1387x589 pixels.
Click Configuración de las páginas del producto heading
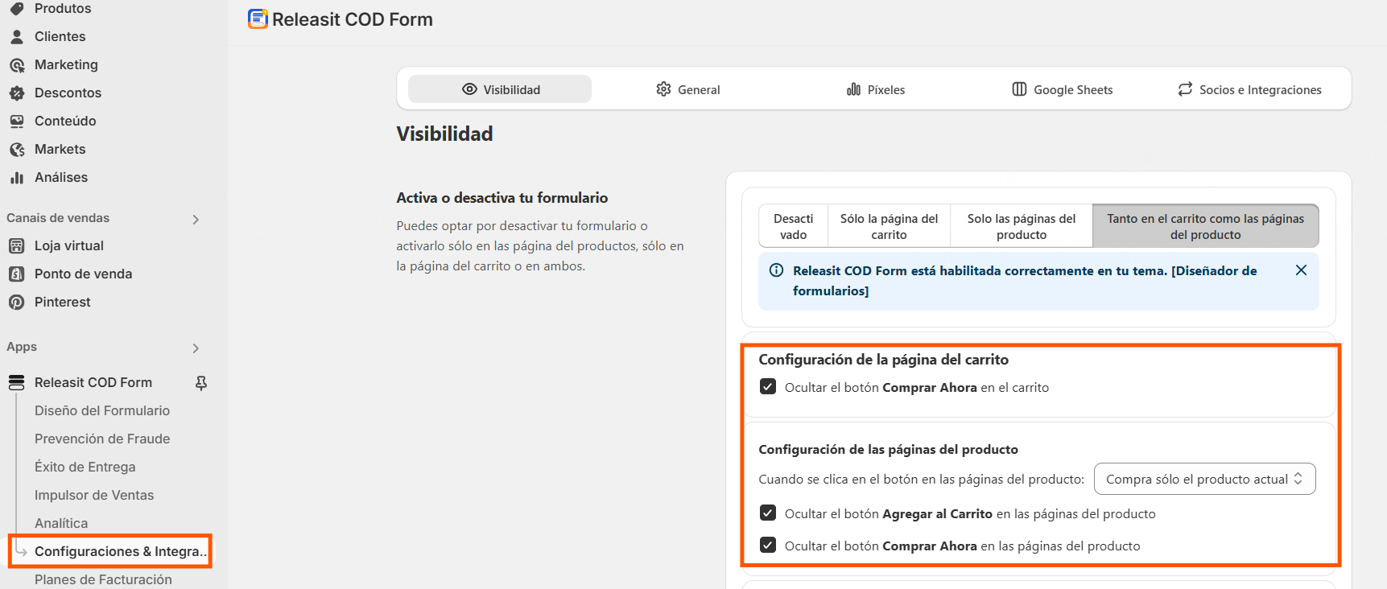(x=889, y=450)
